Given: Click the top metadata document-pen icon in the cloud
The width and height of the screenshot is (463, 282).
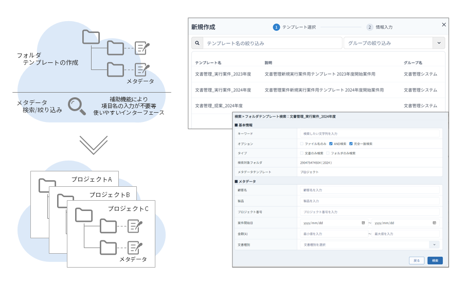Looking at the screenshot, I should point(142,48).
